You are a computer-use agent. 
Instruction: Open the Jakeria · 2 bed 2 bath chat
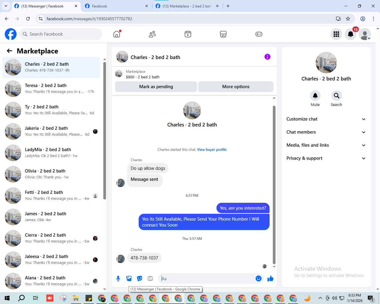tap(51, 132)
